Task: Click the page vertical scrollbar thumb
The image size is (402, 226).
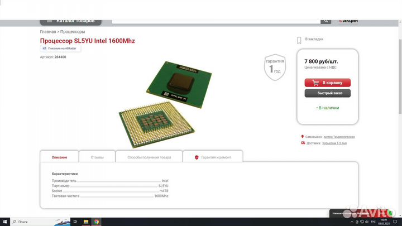Action: click(400, 76)
